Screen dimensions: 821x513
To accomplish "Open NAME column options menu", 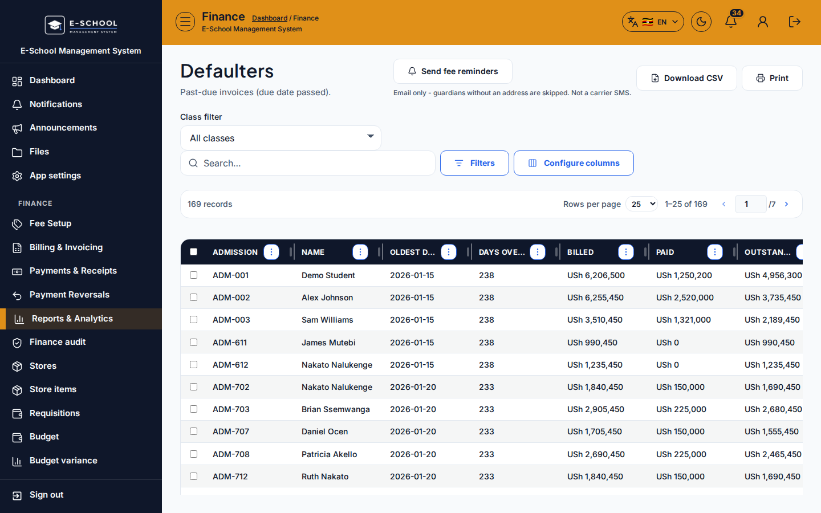I will (x=360, y=252).
